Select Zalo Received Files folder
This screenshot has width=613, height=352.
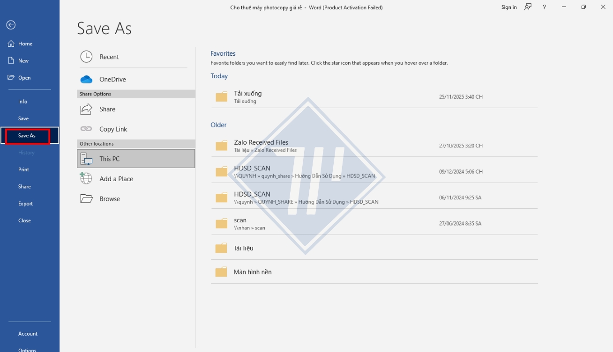coord(261,145)
